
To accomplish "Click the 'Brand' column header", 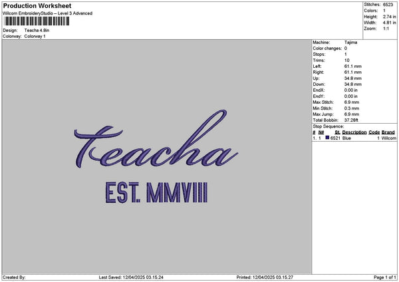I will coord(388,132).
